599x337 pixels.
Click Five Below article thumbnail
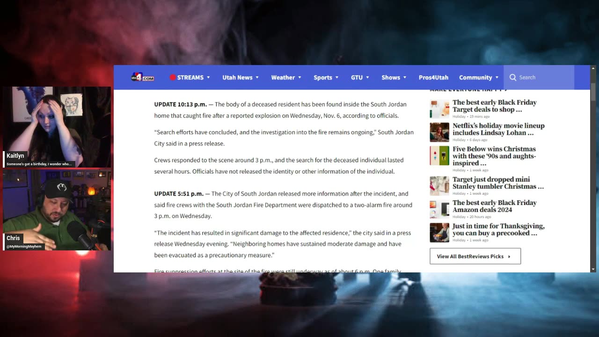click(439, 156)
